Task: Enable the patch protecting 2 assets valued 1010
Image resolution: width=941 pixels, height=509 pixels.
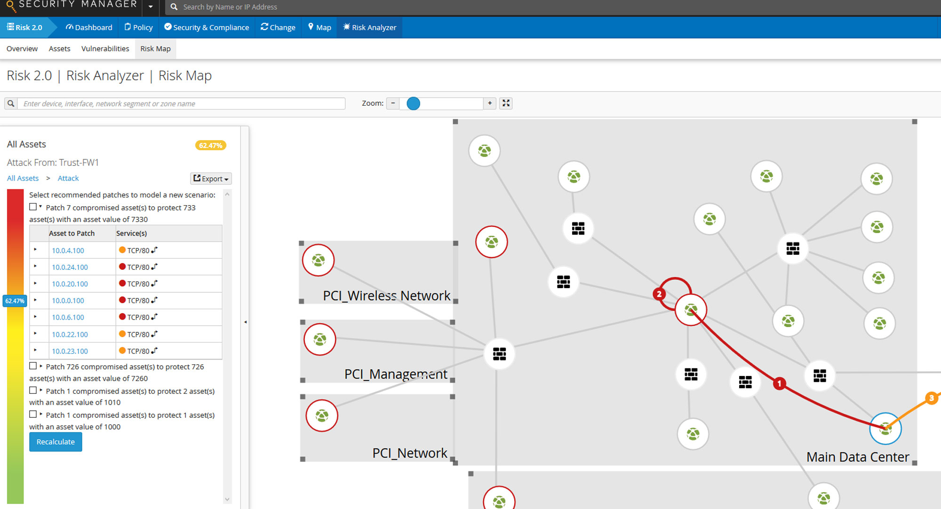Action: click(33, 390)
